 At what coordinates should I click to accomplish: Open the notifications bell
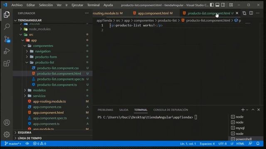pos(258,144)
